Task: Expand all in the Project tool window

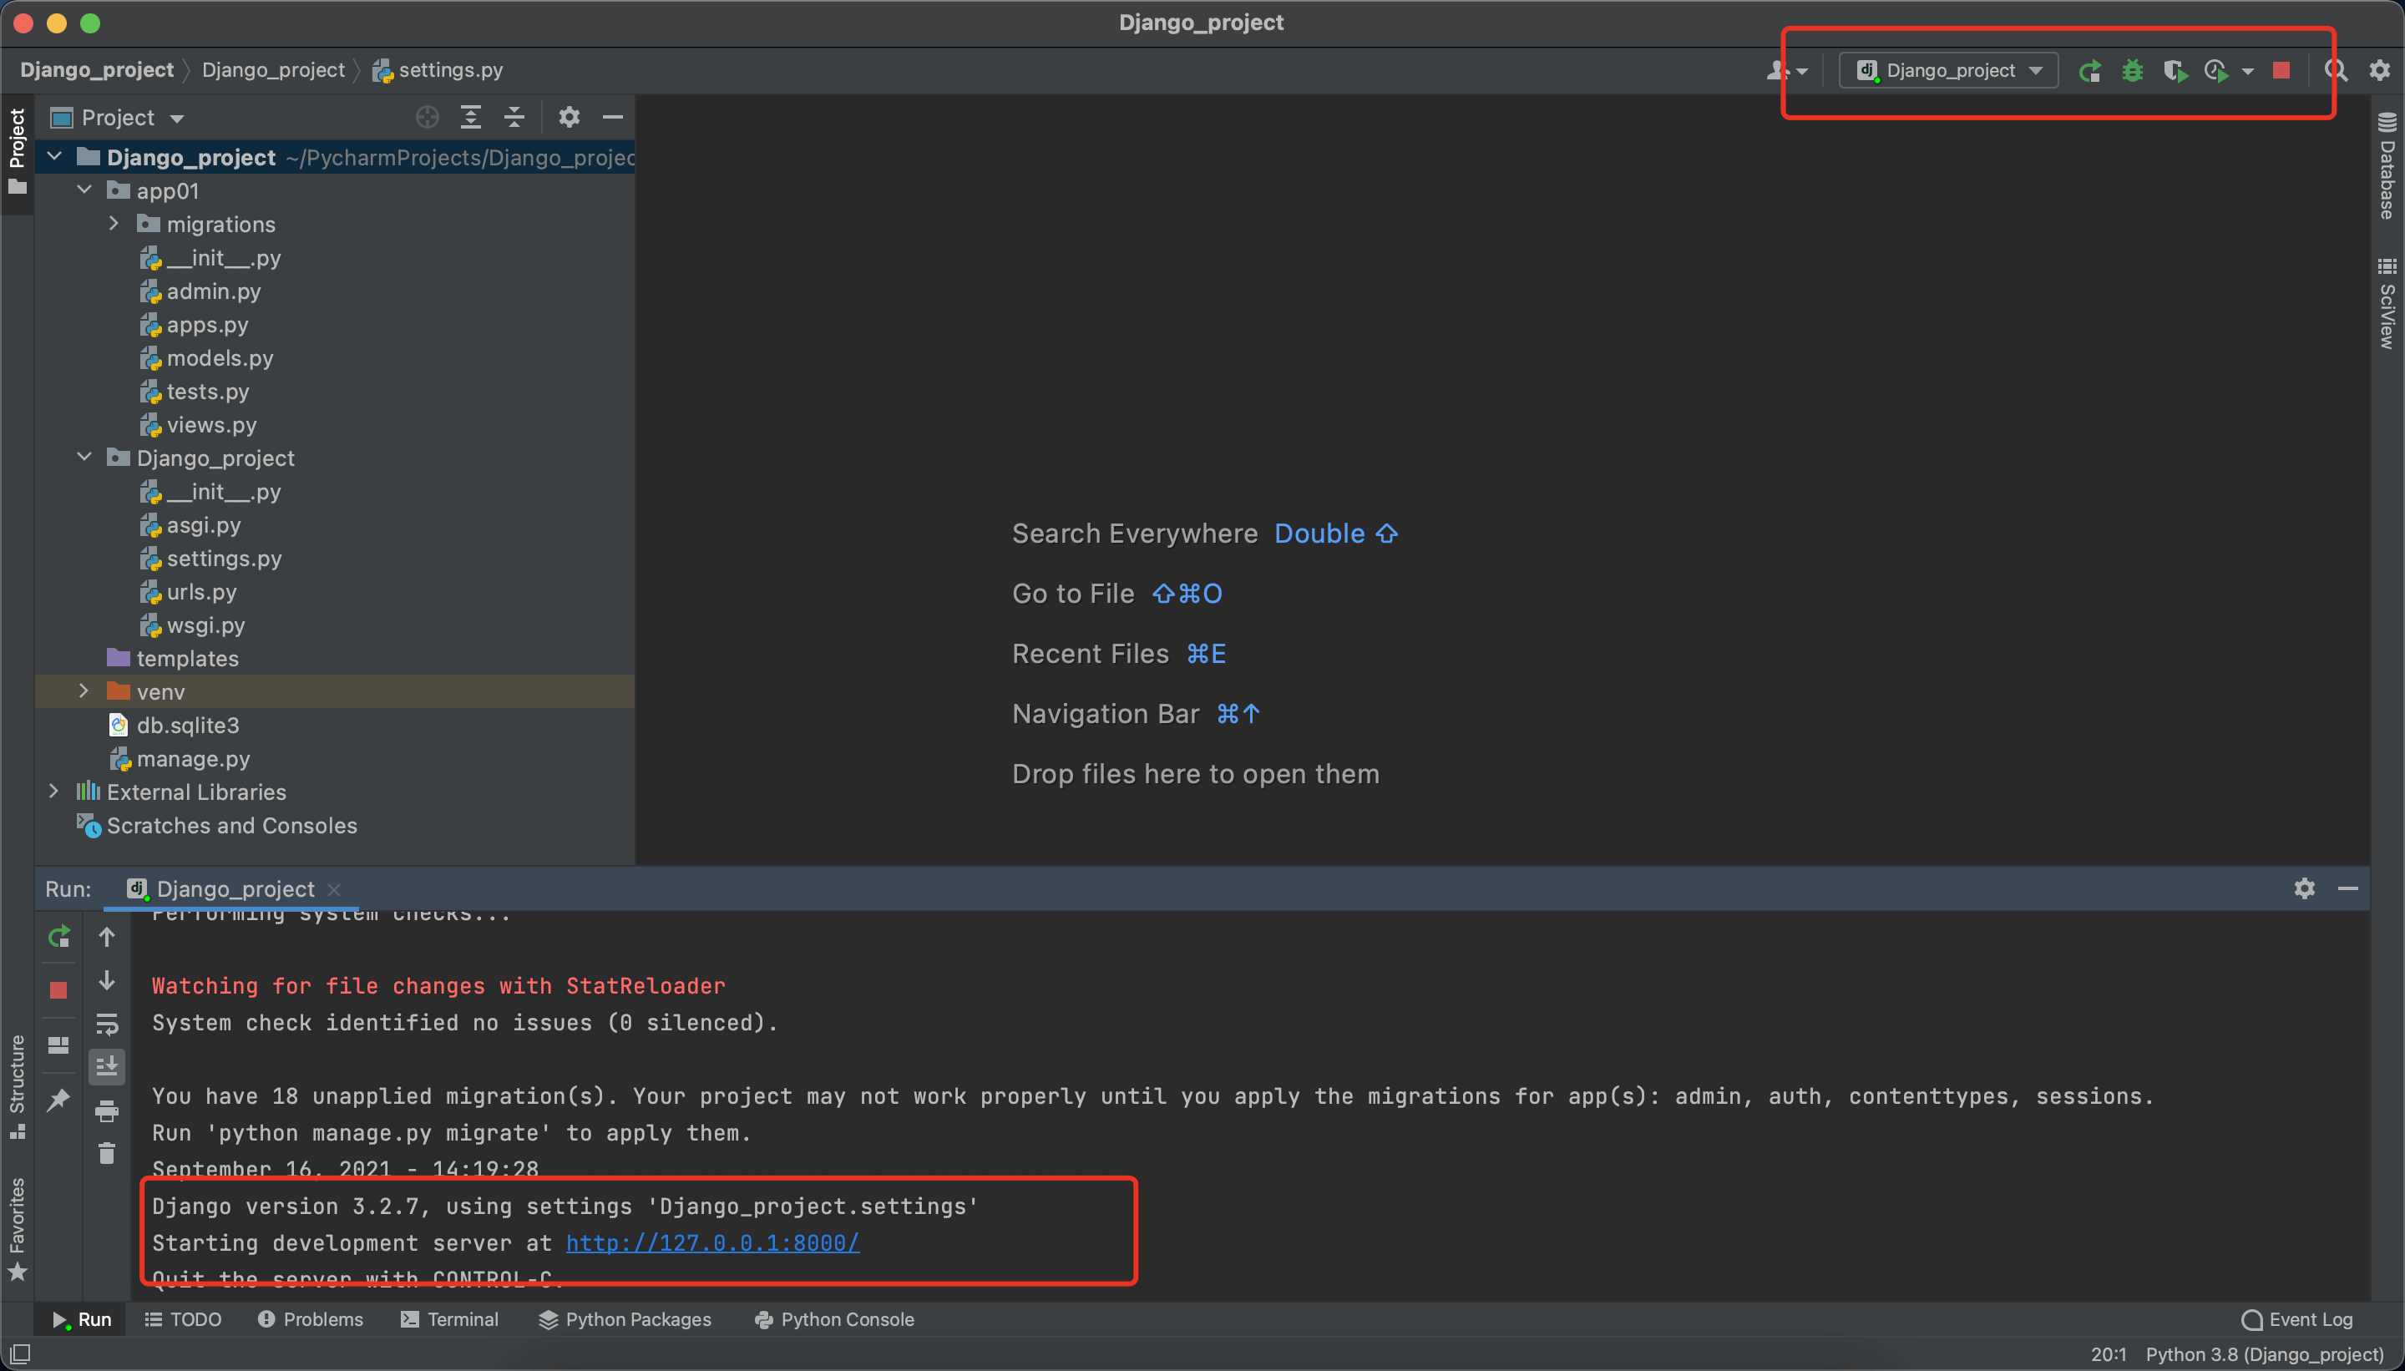Action: [x=471, y=117]
